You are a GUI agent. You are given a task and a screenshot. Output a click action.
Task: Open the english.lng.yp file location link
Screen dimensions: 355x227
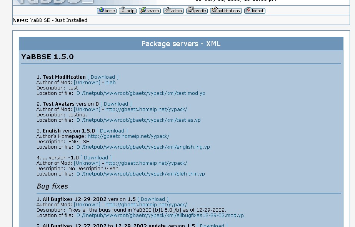click(x=143, y=147)
